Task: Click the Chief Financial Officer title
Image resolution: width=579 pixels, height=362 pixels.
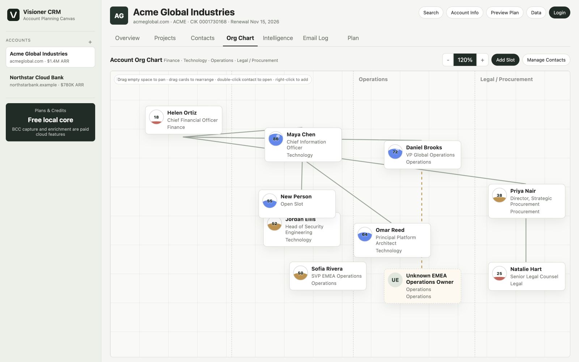Action: tap(193, 120)
